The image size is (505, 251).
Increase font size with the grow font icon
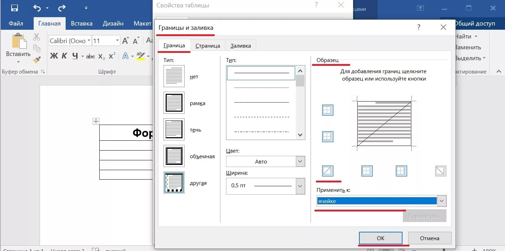pyautogui.click(x=125, y=41)
